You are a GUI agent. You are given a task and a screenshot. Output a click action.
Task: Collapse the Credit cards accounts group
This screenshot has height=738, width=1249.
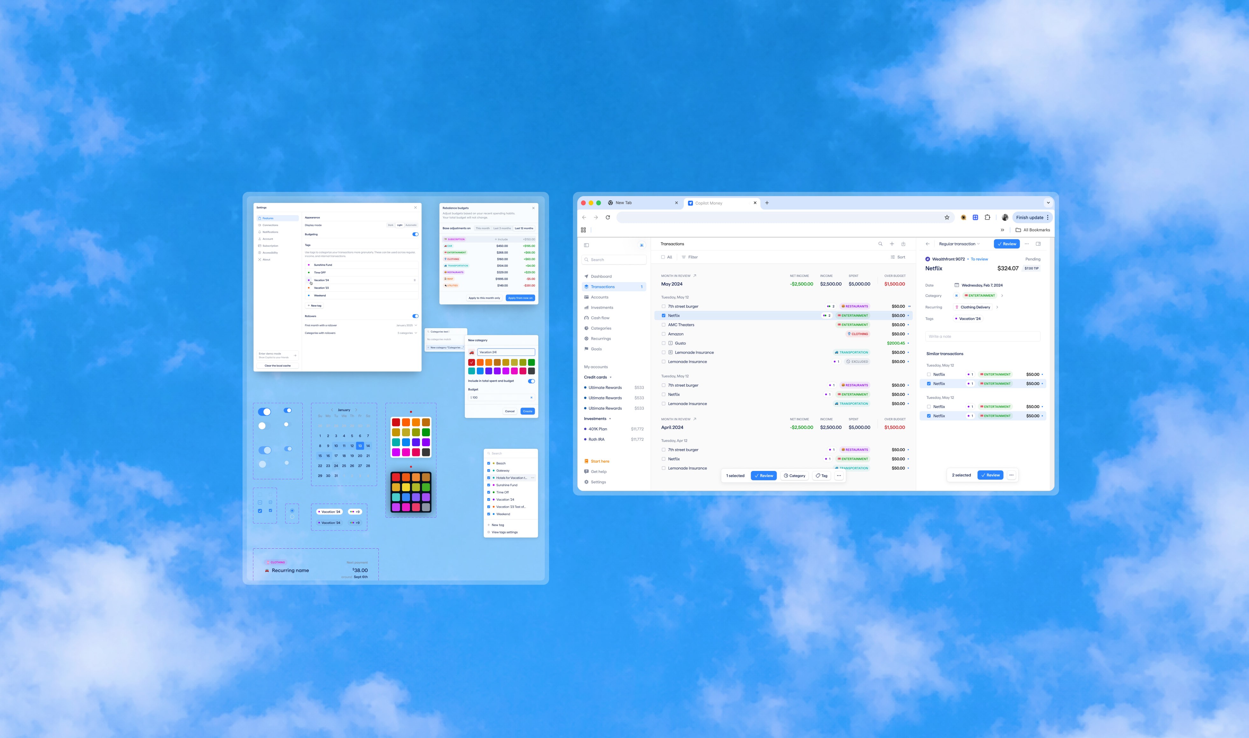611,377
